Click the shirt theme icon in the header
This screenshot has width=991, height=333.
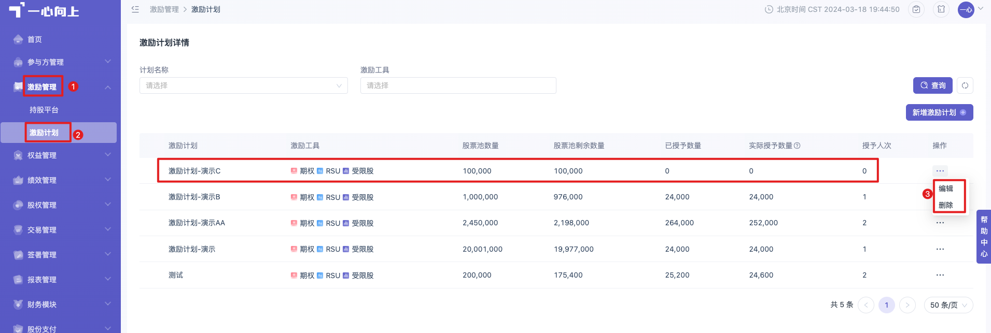(941, 9)
